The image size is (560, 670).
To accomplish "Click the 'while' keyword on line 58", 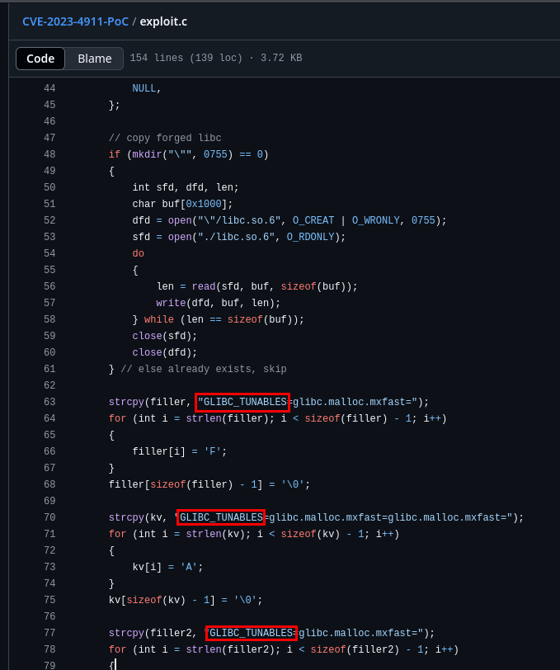I will 159,319.
